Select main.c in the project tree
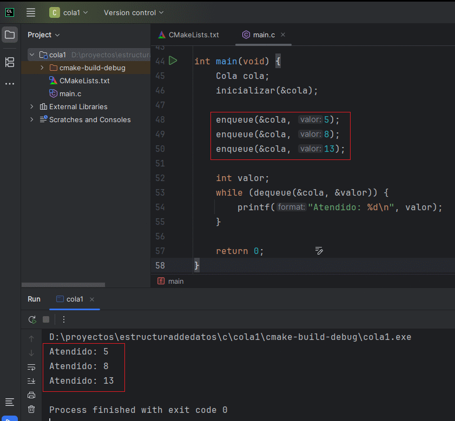455x421 pixels. coord(70,93)
